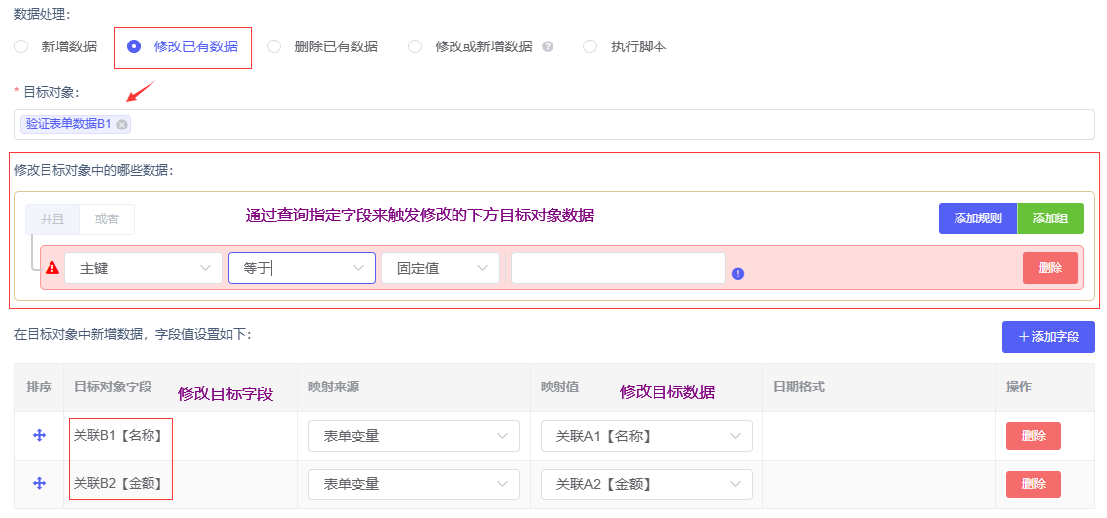Click the drag handle for the 关联B1【名称】 row
1107x518 pixels.
pos(40,436)
